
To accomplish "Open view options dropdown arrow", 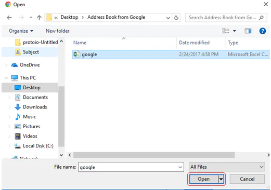I will tap(235, 31).
